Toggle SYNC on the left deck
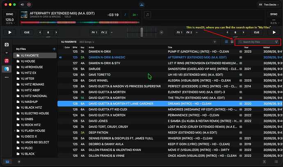 pos(9,14)
